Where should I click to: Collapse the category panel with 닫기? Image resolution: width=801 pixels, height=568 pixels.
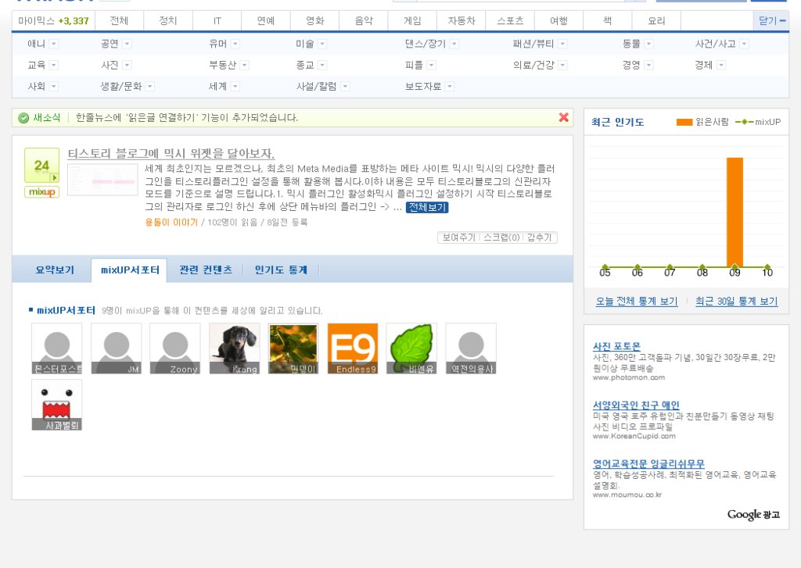point(771,21)
